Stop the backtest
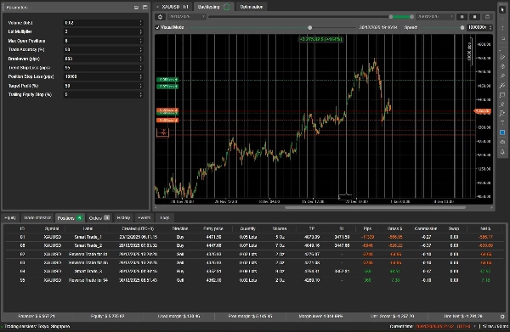510x332 pixels. click(x=474, y=17)
